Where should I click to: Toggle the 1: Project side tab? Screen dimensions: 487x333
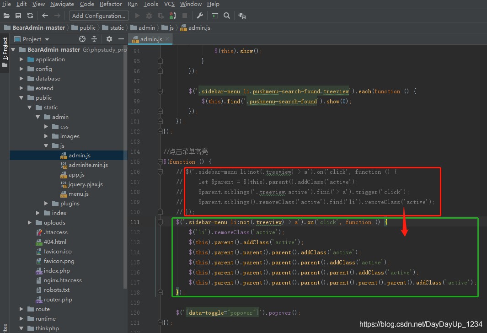[x=5, y=52]
